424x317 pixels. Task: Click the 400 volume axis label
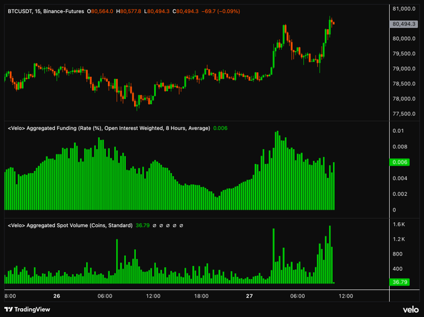click(x=398, y=269)
